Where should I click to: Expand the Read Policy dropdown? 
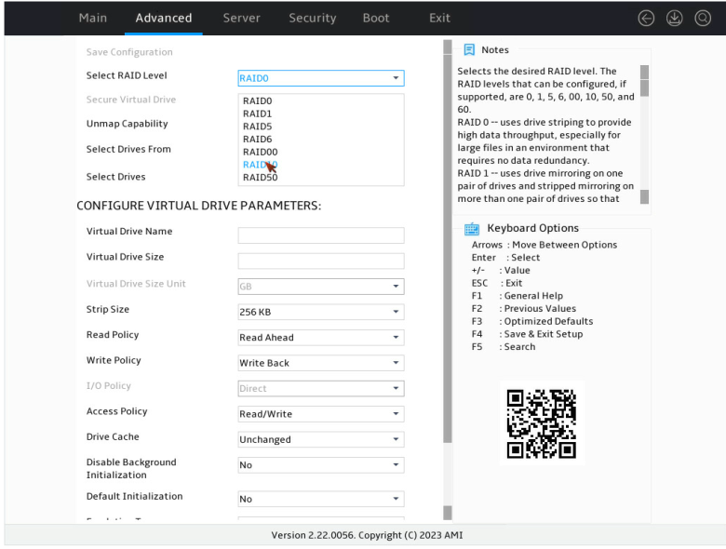click(321, 338)
